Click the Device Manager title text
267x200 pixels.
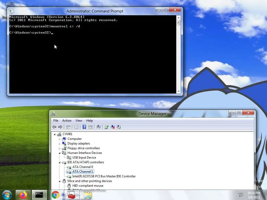click(x=152, y=114)
